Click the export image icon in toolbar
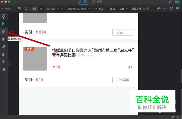Viewport: 182px width, 119px height. coord(25,9)
